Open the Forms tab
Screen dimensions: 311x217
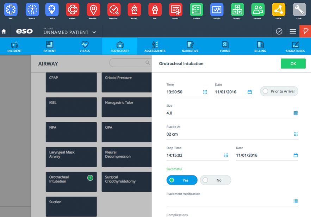tap(225, 46)
